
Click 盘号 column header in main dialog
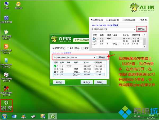[x=62, y=63]
